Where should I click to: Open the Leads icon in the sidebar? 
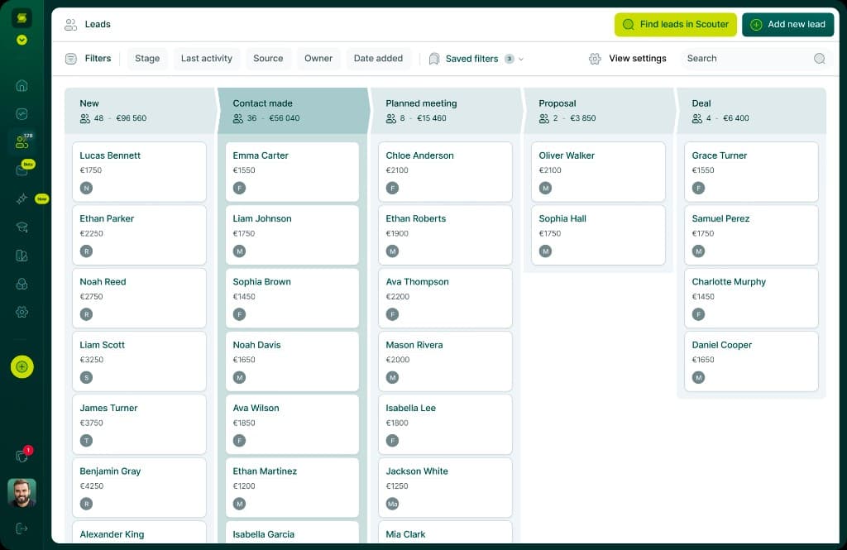pos(22,142)
